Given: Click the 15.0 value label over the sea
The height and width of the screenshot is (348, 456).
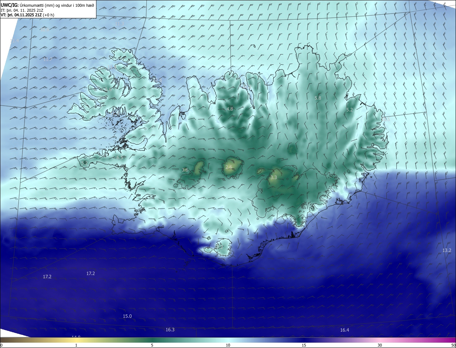Looking at the screenshot, I should (127, 316).
